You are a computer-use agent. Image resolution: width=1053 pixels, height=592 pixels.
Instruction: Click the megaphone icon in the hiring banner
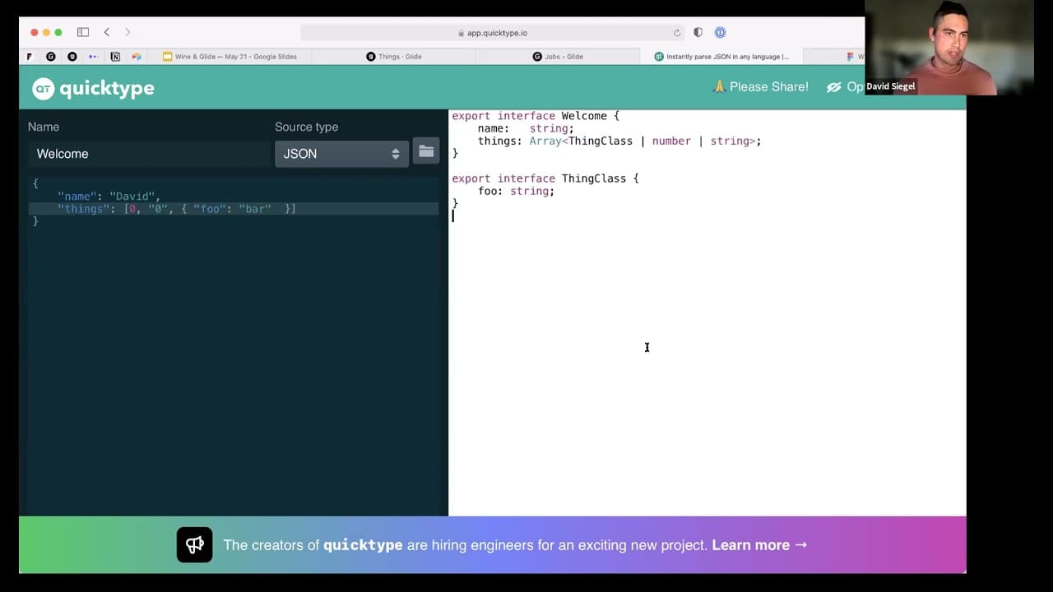coord(194,545)
